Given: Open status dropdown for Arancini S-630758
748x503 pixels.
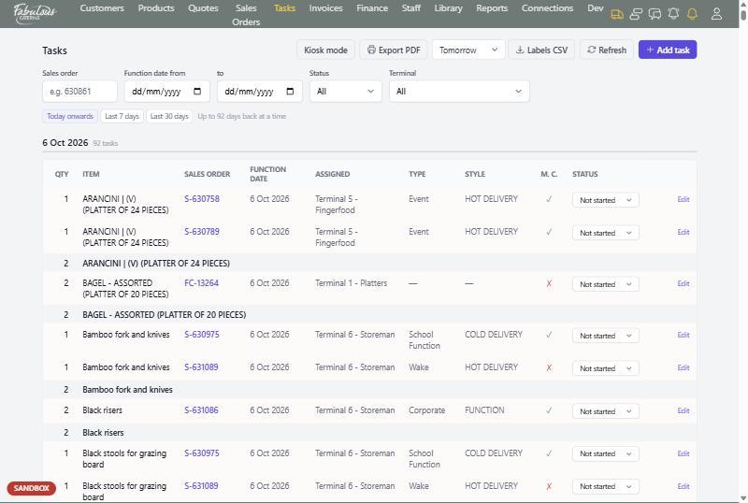Looking at the screenshot, I should tap(605, 200).
